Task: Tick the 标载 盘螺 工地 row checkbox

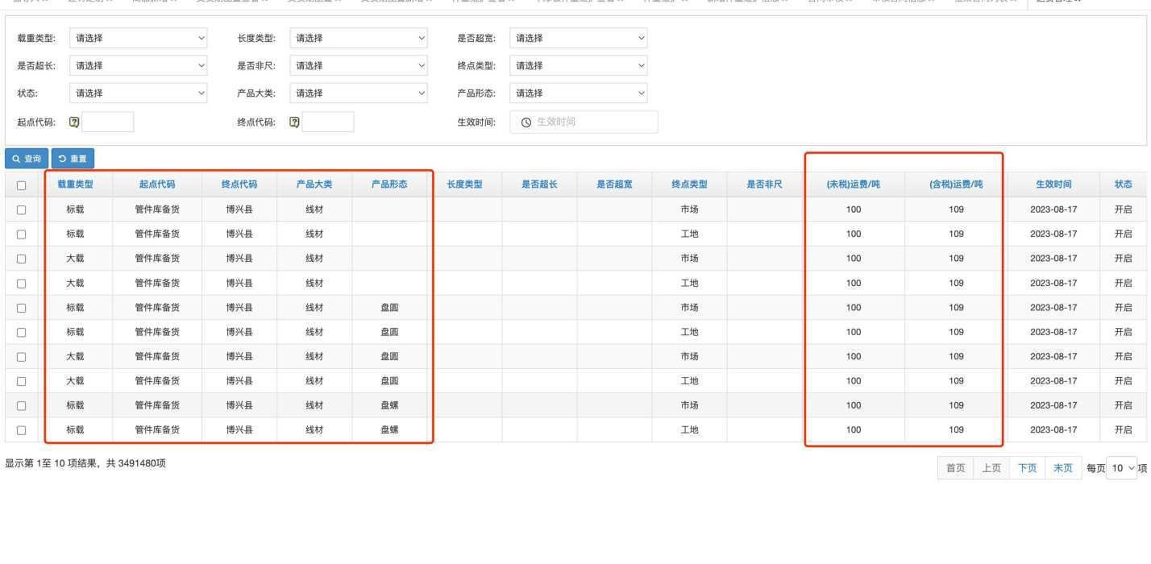Action: (21, 430)
